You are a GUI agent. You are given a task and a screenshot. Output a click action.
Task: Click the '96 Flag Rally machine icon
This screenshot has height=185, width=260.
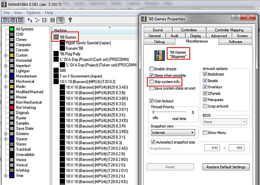coord(56,54)
